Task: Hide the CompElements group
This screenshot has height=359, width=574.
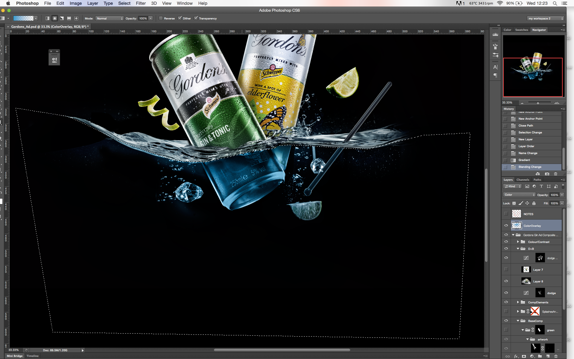Action: (506, 302)
